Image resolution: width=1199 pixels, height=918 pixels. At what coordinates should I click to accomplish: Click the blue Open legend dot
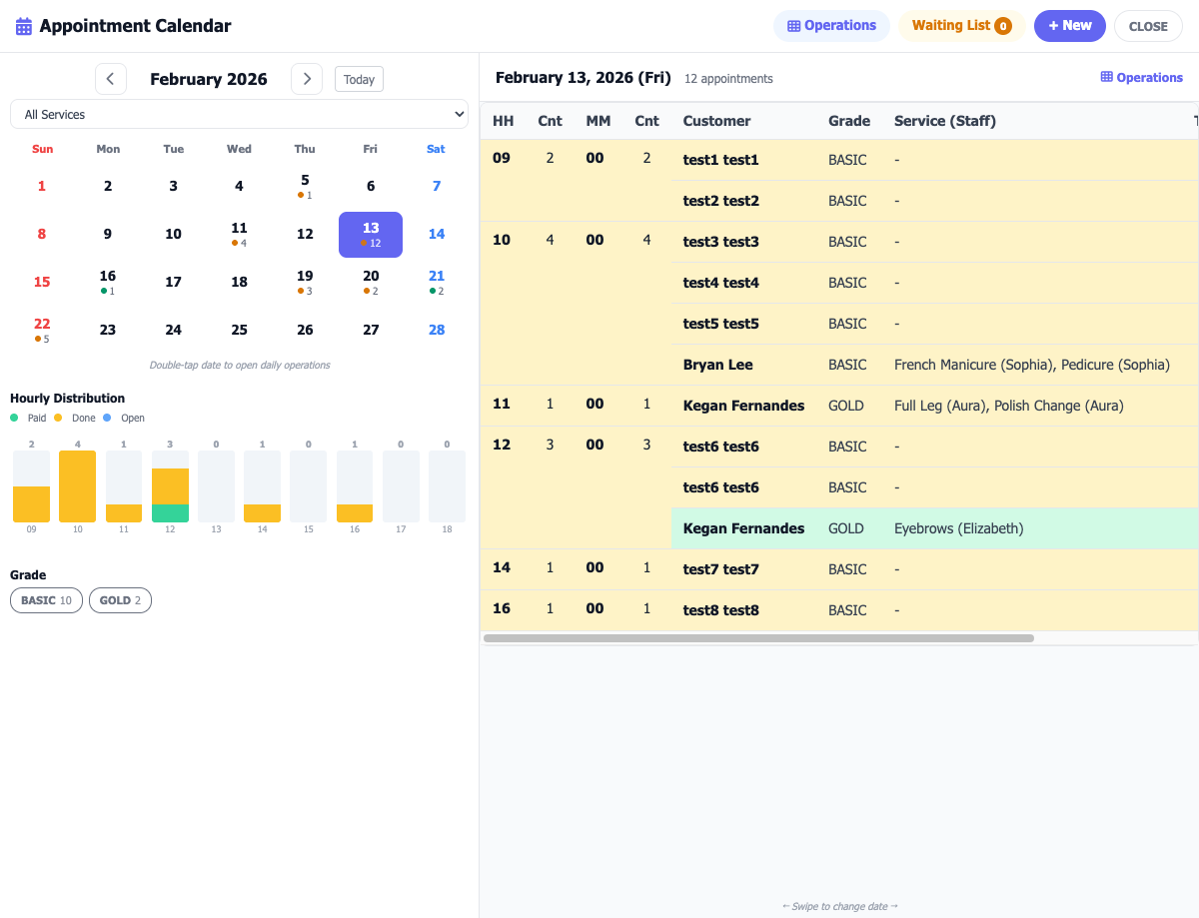pyautogui.click(x=107, y=418)
